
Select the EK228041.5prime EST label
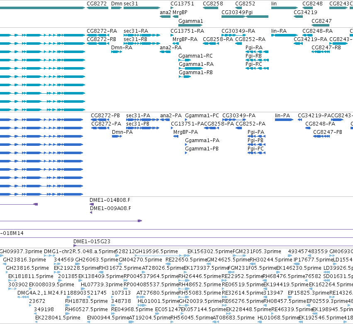coord(58,318)
